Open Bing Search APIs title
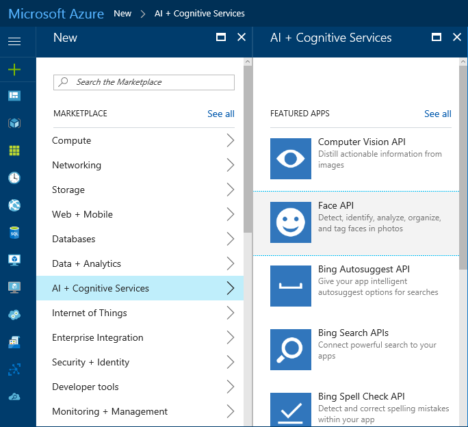This screenshot has height=427, width=468. [x=353, y=333]
